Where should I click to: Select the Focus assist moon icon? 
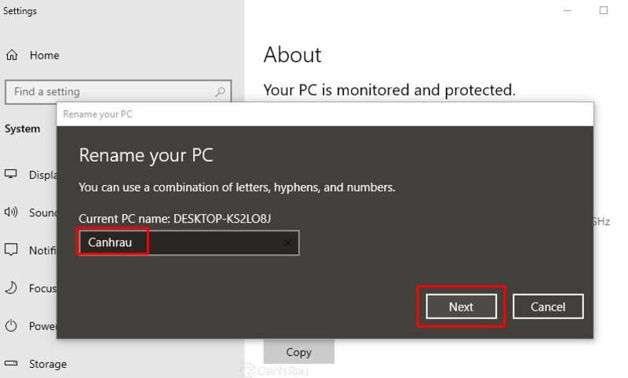[x=11, y=287]
